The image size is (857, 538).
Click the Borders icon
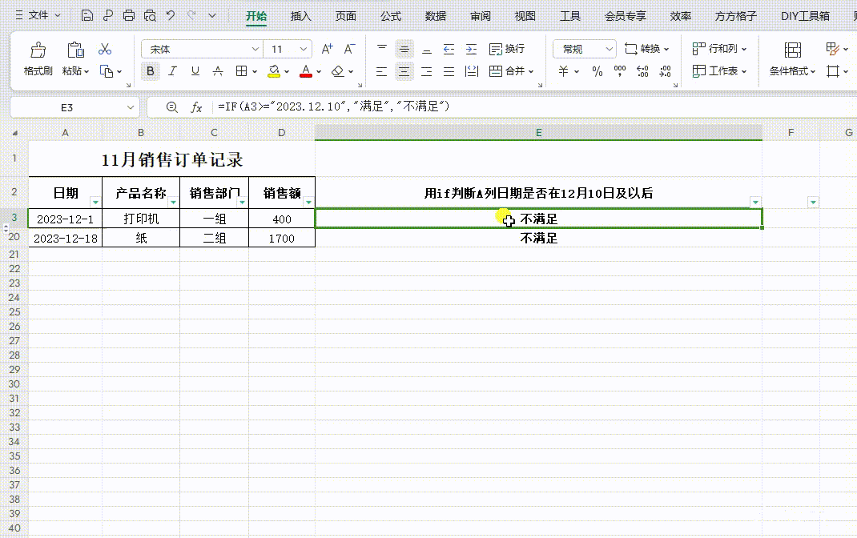[241, 71]
